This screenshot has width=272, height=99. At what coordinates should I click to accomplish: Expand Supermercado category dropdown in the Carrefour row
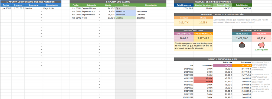pos(99,15)
